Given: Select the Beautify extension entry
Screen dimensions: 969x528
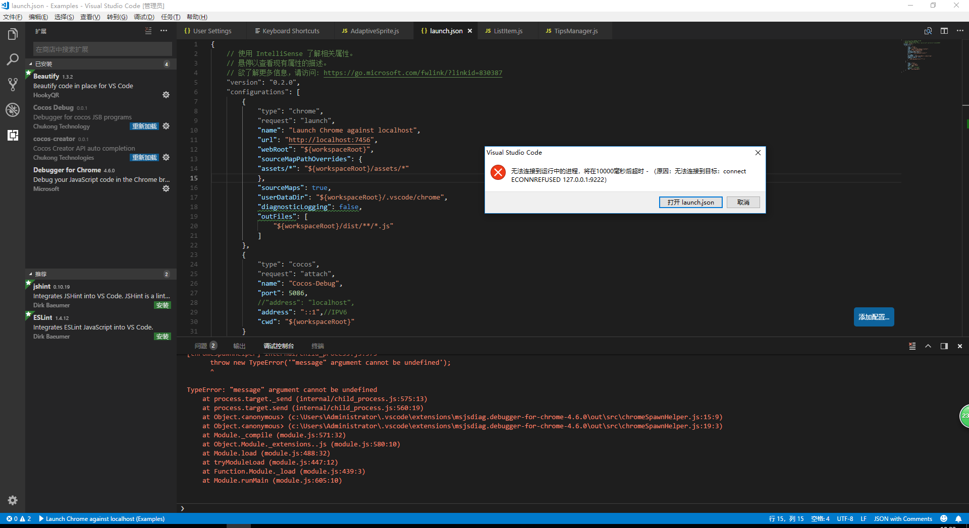Looking at the screenshot, I should pyautogui.click(x=101, y=86).
